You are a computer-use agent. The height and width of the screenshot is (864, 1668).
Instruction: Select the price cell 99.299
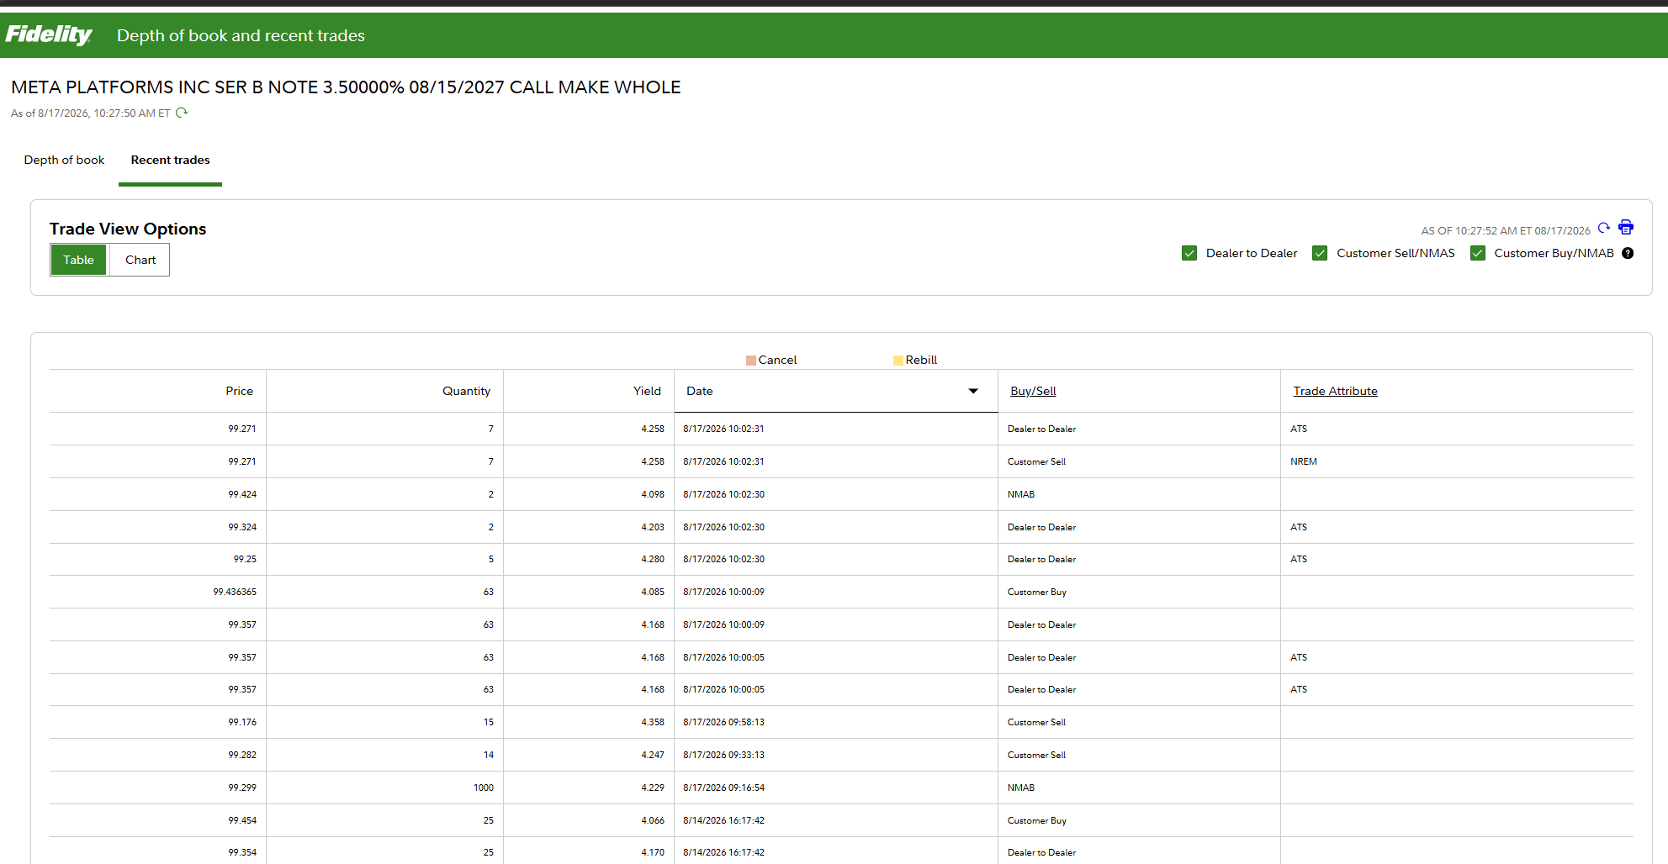[x=242, y=788]
